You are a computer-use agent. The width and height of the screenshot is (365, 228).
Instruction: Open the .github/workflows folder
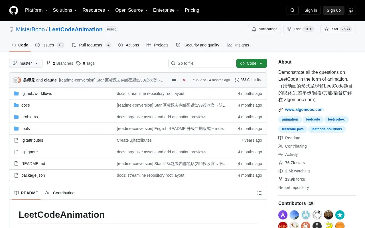[x=36, y=93]
